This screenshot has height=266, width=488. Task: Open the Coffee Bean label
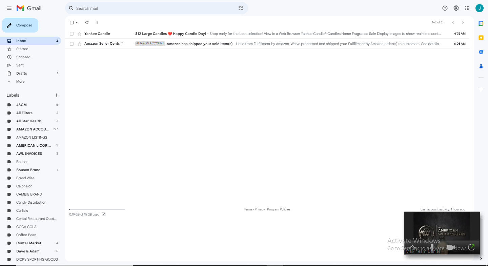[30, 235]
